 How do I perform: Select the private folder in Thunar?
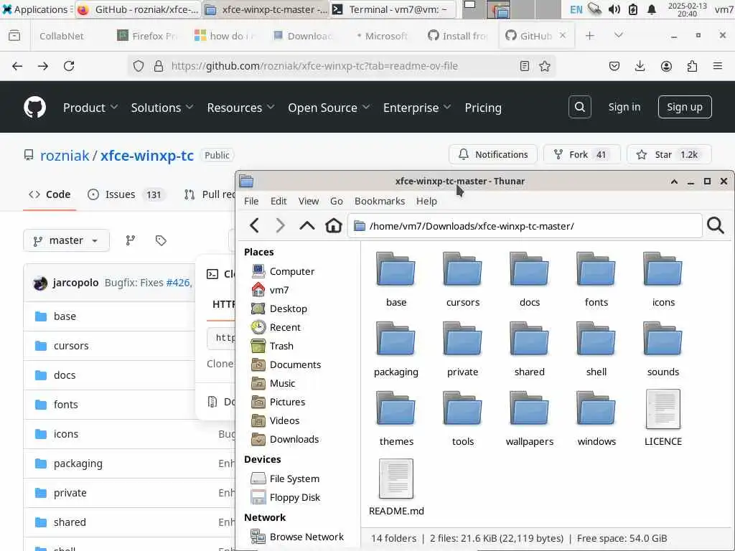463,349
